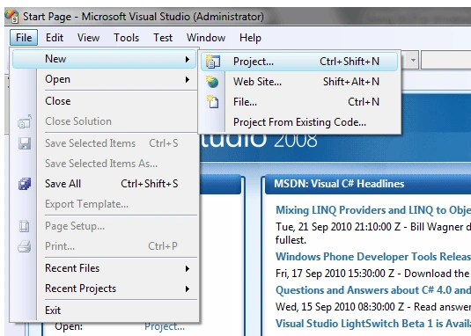
Task: Click the Wed, 15 Sep 2010 news summary
Action: (x=373, y=307)
